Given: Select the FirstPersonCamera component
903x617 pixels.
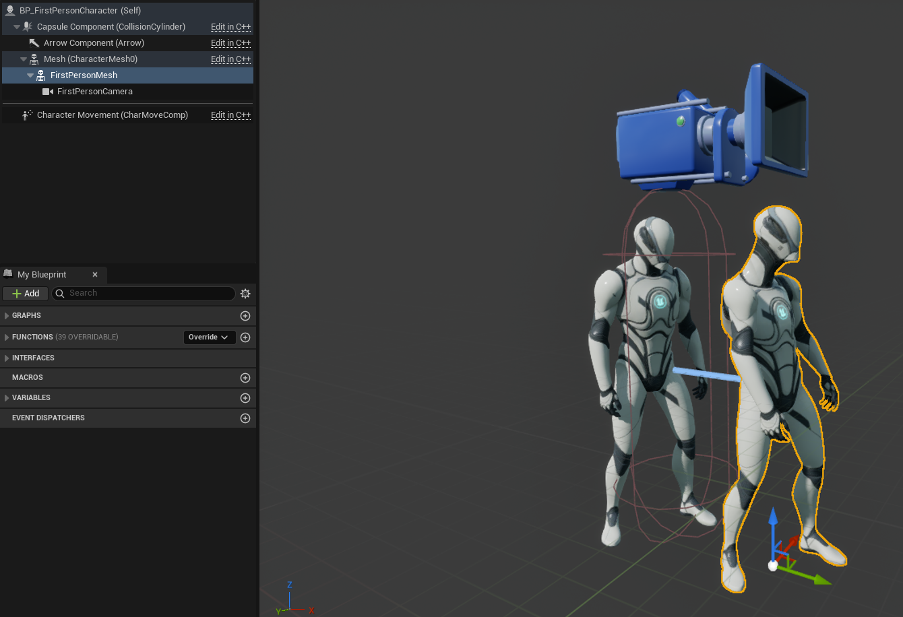Looking at the screenshot, I should point(94,92).
